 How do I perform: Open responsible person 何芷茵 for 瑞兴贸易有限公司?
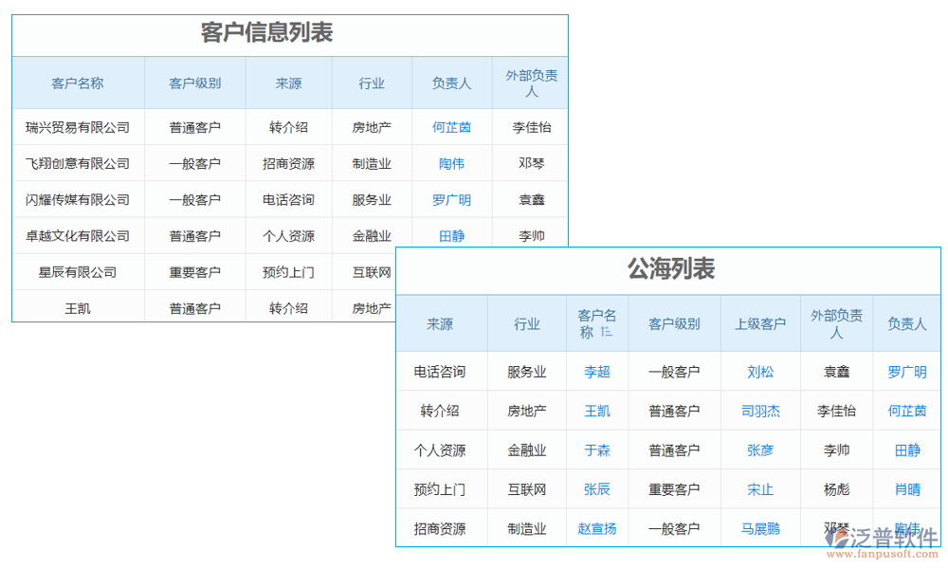click(451, 126)
